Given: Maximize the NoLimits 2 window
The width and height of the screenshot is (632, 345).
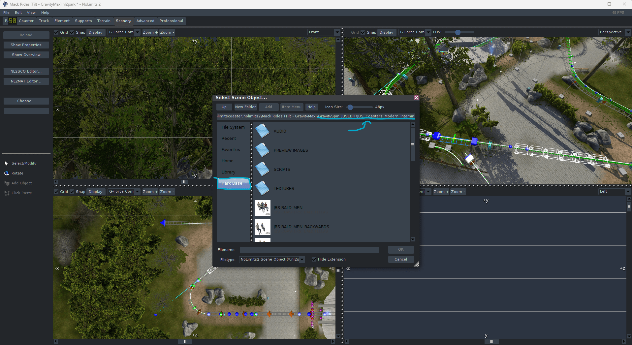Looking at the screenshot, I should [609, 4].
